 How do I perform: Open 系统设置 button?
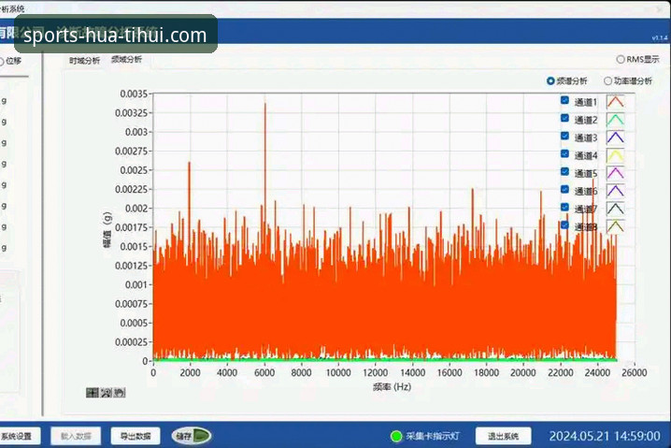coord(20,437)
